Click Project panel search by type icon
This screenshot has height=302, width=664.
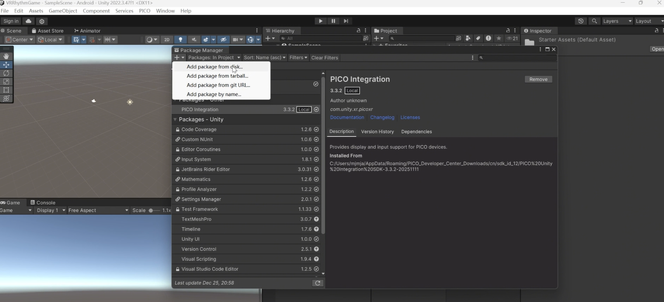(x=468, y=38)
